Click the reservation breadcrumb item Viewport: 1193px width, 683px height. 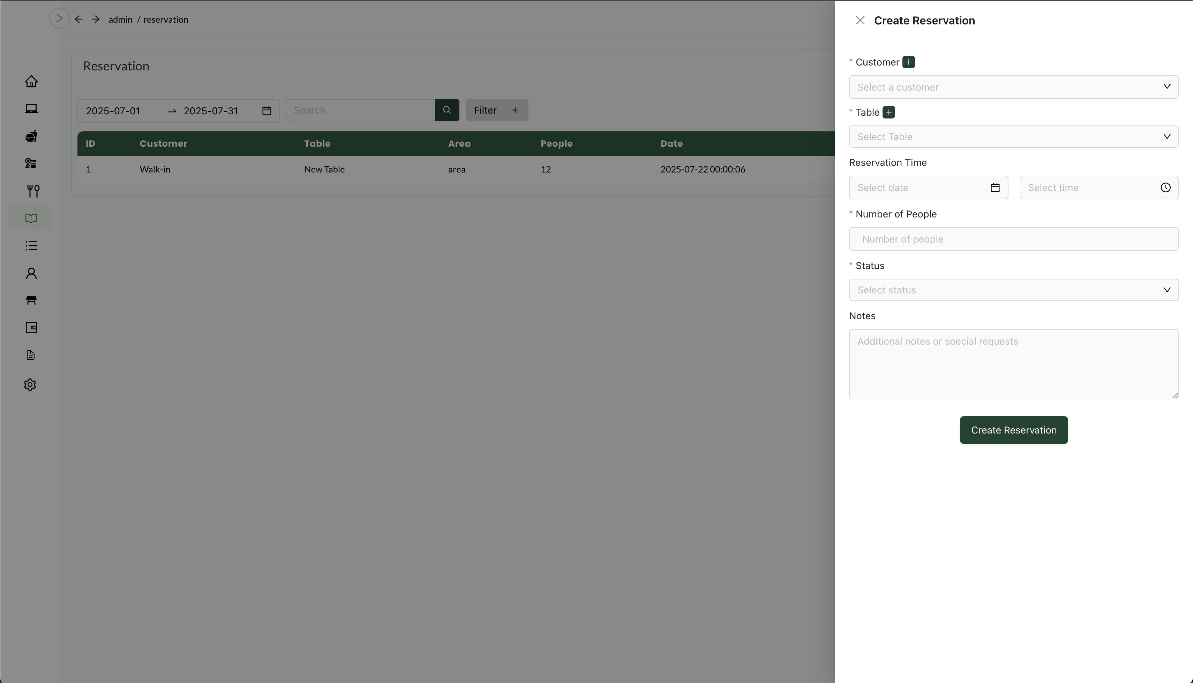click(x=165, y=20)
